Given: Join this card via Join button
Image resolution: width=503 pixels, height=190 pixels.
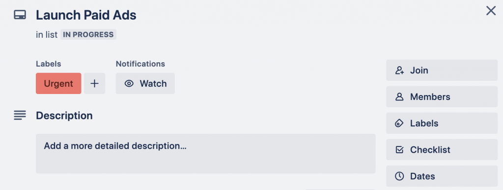Looking at the screenshot, I should pos(442,70).
